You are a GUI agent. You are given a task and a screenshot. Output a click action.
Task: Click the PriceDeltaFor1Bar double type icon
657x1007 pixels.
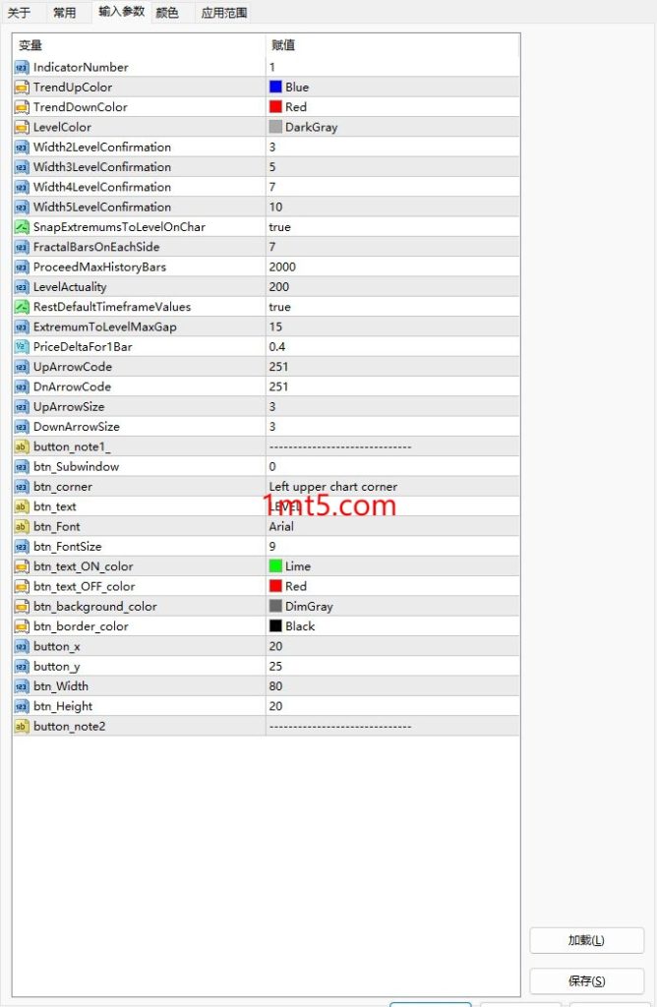tap(22, 346)
